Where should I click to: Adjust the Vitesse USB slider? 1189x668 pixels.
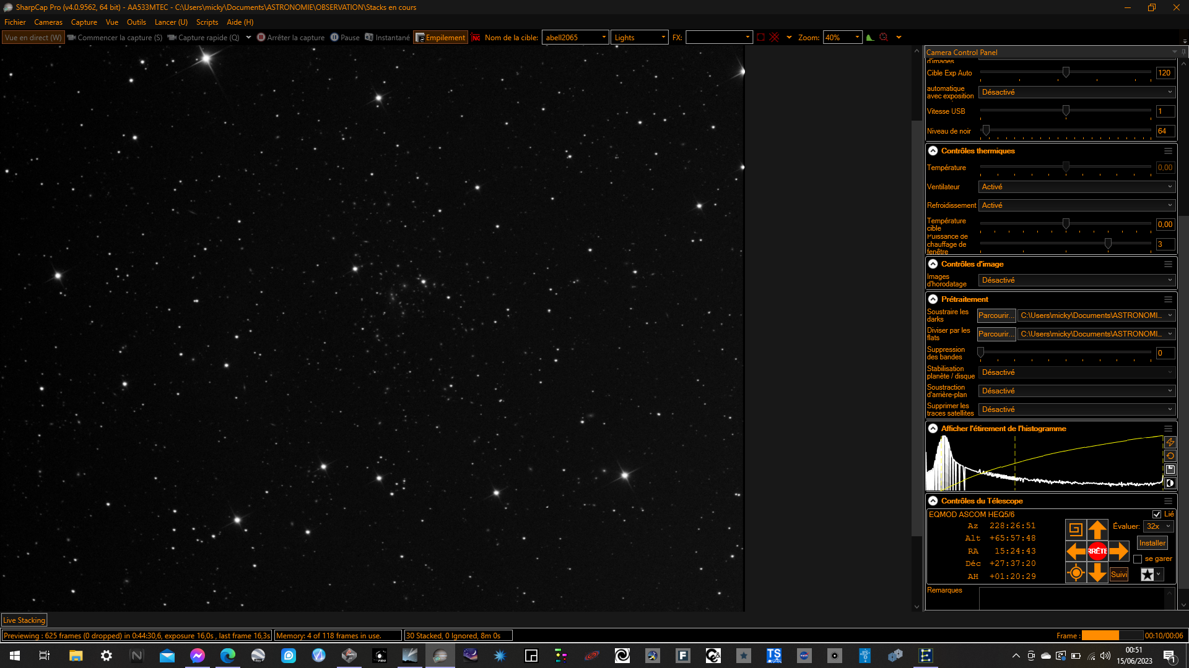[1066, 110]
